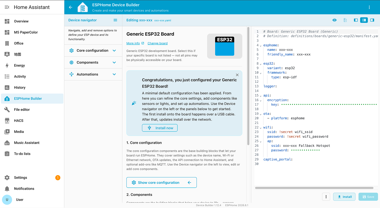
Task: Expand the Automations section
Action: (93, 74)
